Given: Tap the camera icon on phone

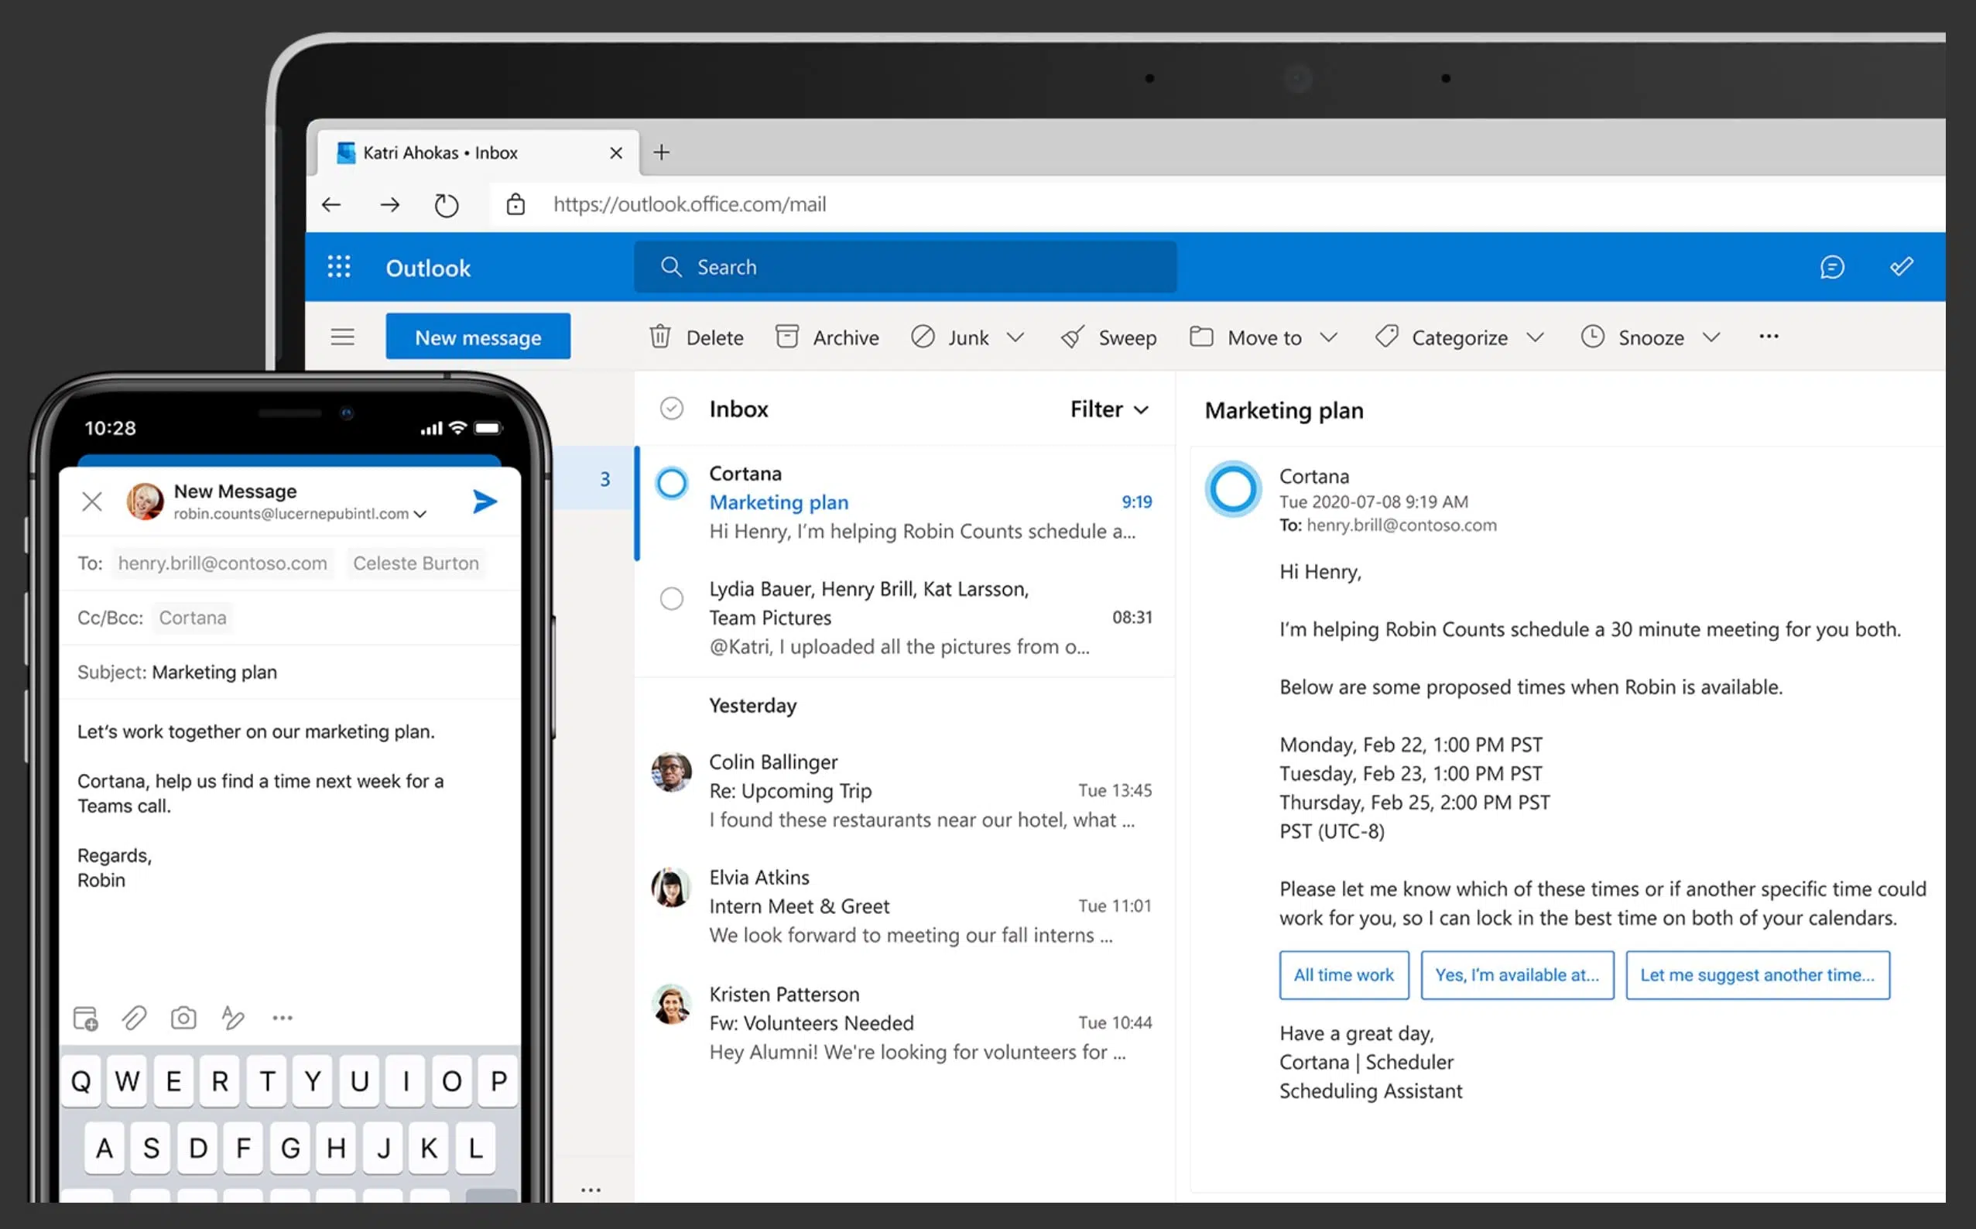Looking at the screenshot, I should [x=183, y=1018].
